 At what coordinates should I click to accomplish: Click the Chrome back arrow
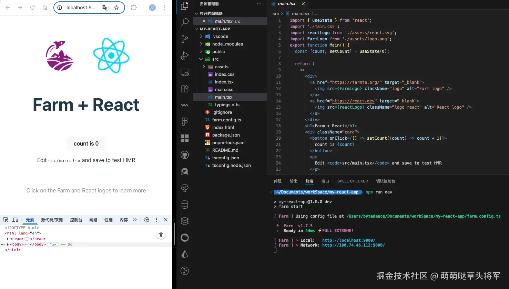[8, 8]
